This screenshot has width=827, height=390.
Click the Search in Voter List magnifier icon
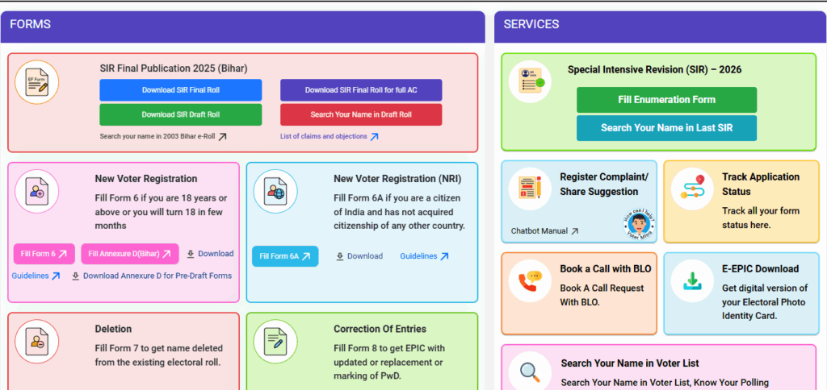click(x=530, y=371)
